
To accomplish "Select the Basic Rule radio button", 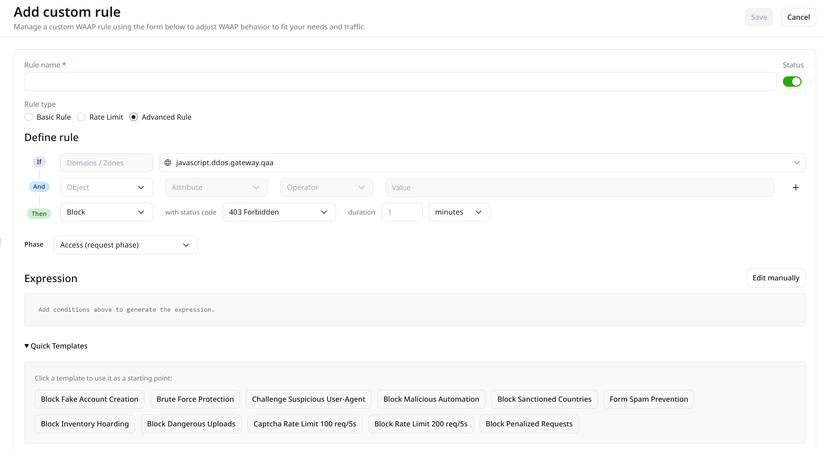I will (x=29, y=117).
